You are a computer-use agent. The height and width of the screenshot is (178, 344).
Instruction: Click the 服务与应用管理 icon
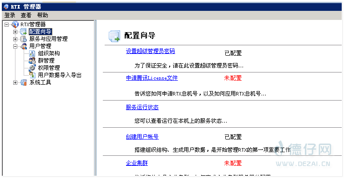click(24, 39)
